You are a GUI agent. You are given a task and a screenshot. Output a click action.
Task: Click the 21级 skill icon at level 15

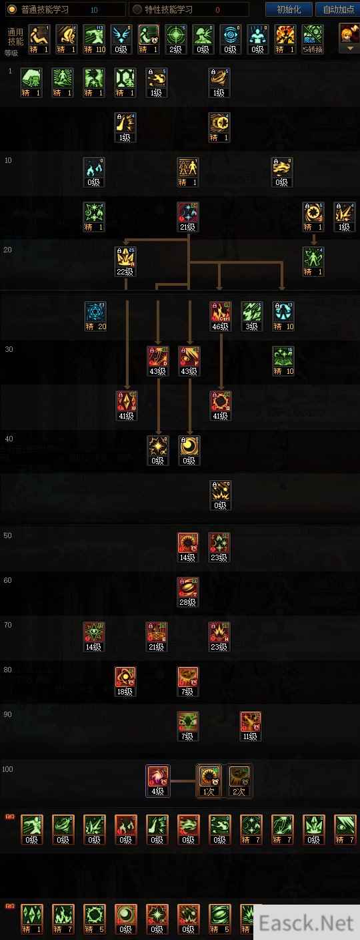188,216
